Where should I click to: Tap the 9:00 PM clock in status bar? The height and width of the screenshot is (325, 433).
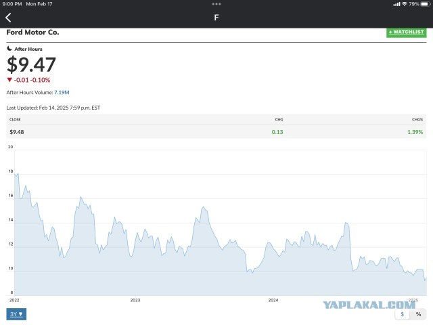tap(12, 4)
